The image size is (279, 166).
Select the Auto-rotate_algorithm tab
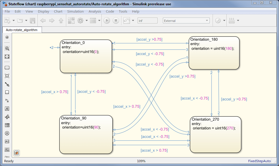[22, 30]
